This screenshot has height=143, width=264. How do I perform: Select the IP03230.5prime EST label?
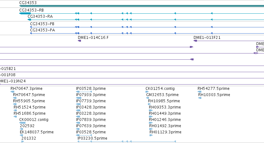(92, 138)
